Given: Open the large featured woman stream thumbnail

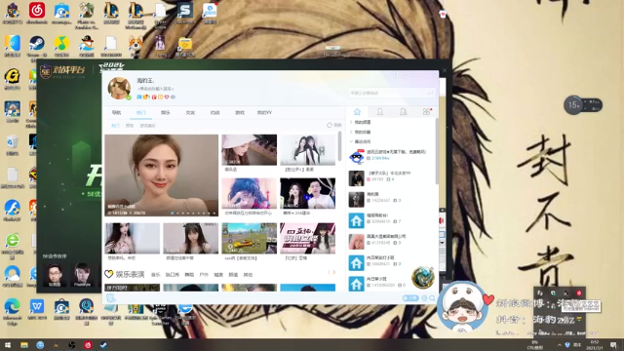Looking at the screenshot, I should [161, 175].
